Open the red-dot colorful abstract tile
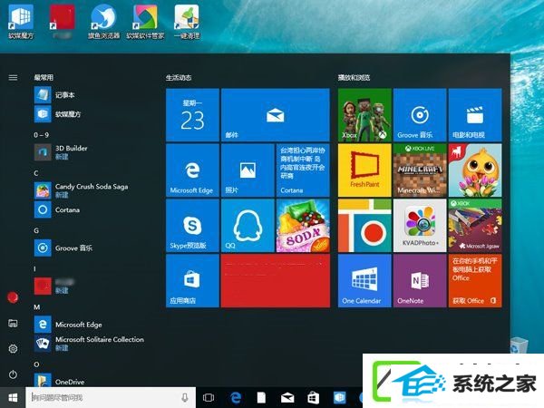Screen dimensions: 544x408 click(364, 226)
